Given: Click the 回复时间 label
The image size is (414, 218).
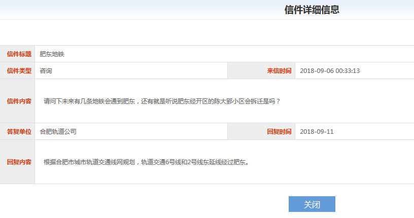Looking at the screenshot, I should click(x=279, y=131).
